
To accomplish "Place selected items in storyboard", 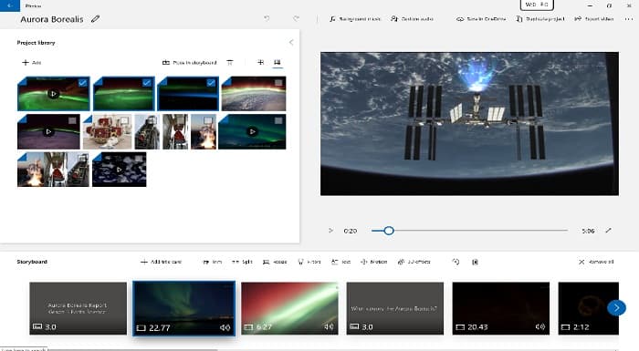I will tap(189, 62).
